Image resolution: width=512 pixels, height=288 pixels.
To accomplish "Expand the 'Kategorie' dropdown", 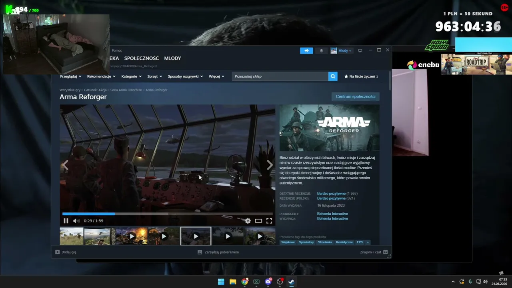I will point(131,76).
